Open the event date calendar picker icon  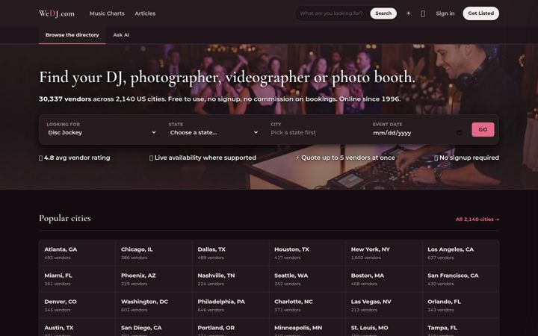(x=459, y=133)
